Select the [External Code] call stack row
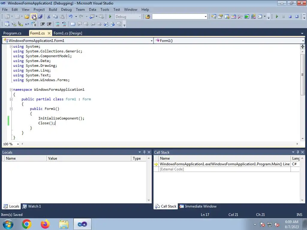The width and height of the screenshot is (307, 230). coord(227,169)
